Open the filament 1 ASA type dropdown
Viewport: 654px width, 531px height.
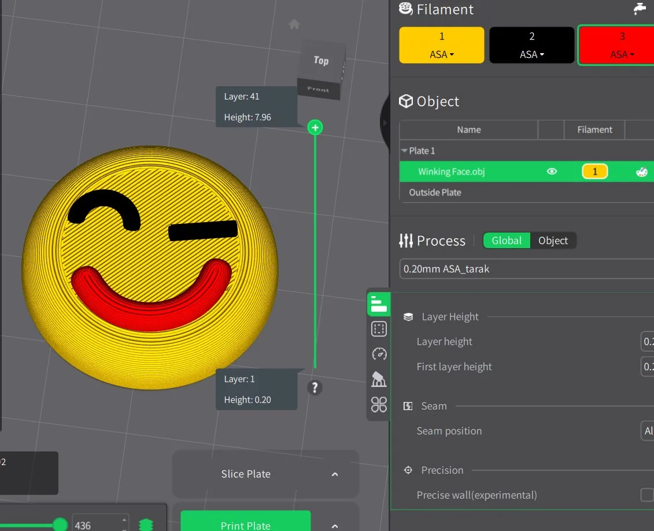442,54
